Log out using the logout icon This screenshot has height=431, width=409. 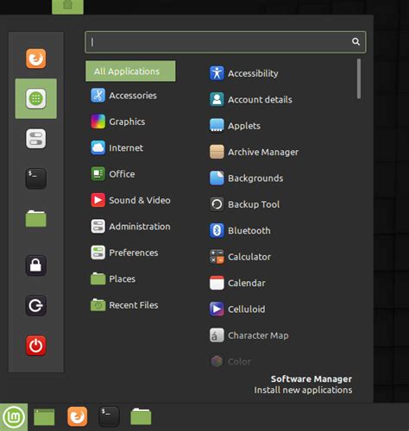pos(35,305)
